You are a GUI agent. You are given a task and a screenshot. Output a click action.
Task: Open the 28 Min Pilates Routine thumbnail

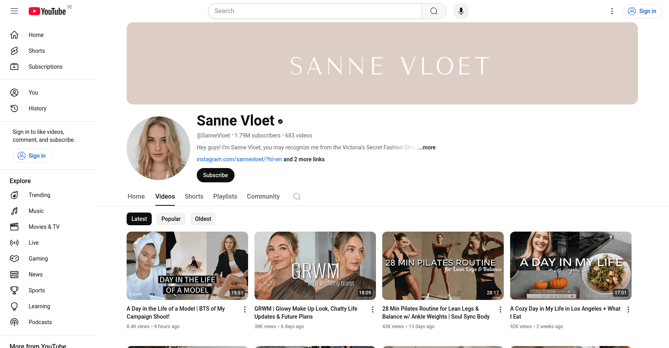point(443,266)
